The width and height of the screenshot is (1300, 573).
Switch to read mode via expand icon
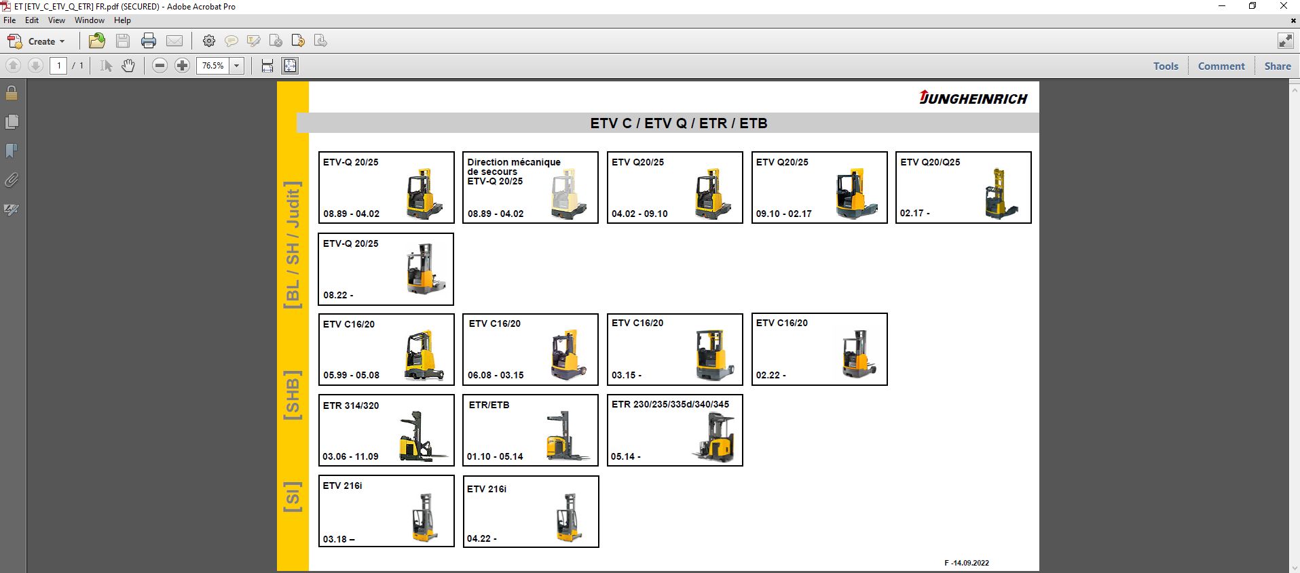[x=1285, y=41]
